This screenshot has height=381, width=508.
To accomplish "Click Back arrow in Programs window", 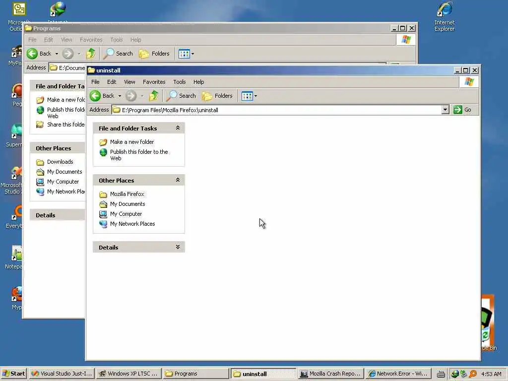I will coord(32,54).
